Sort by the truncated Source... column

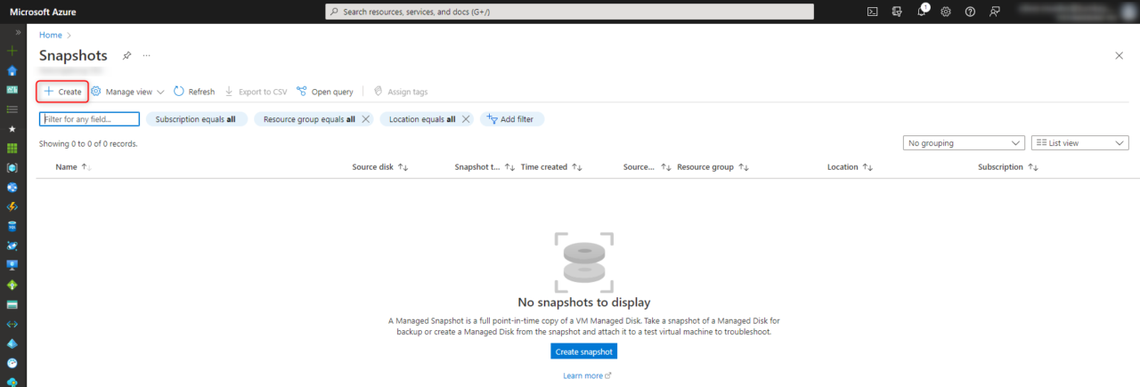[x=647, y=166]
